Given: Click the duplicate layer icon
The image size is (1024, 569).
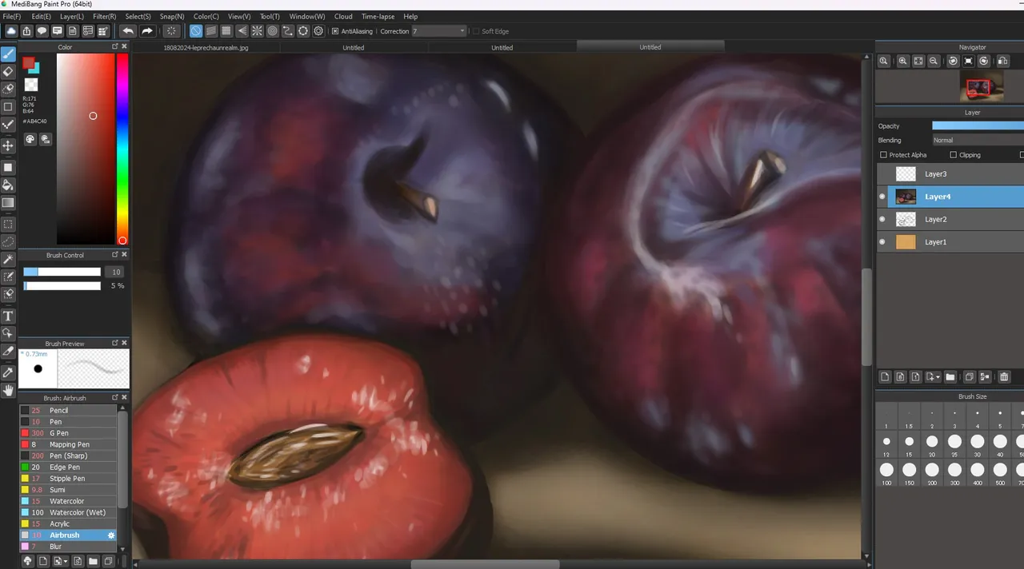Looking at the screenshot, I should [x=969, y=377].
